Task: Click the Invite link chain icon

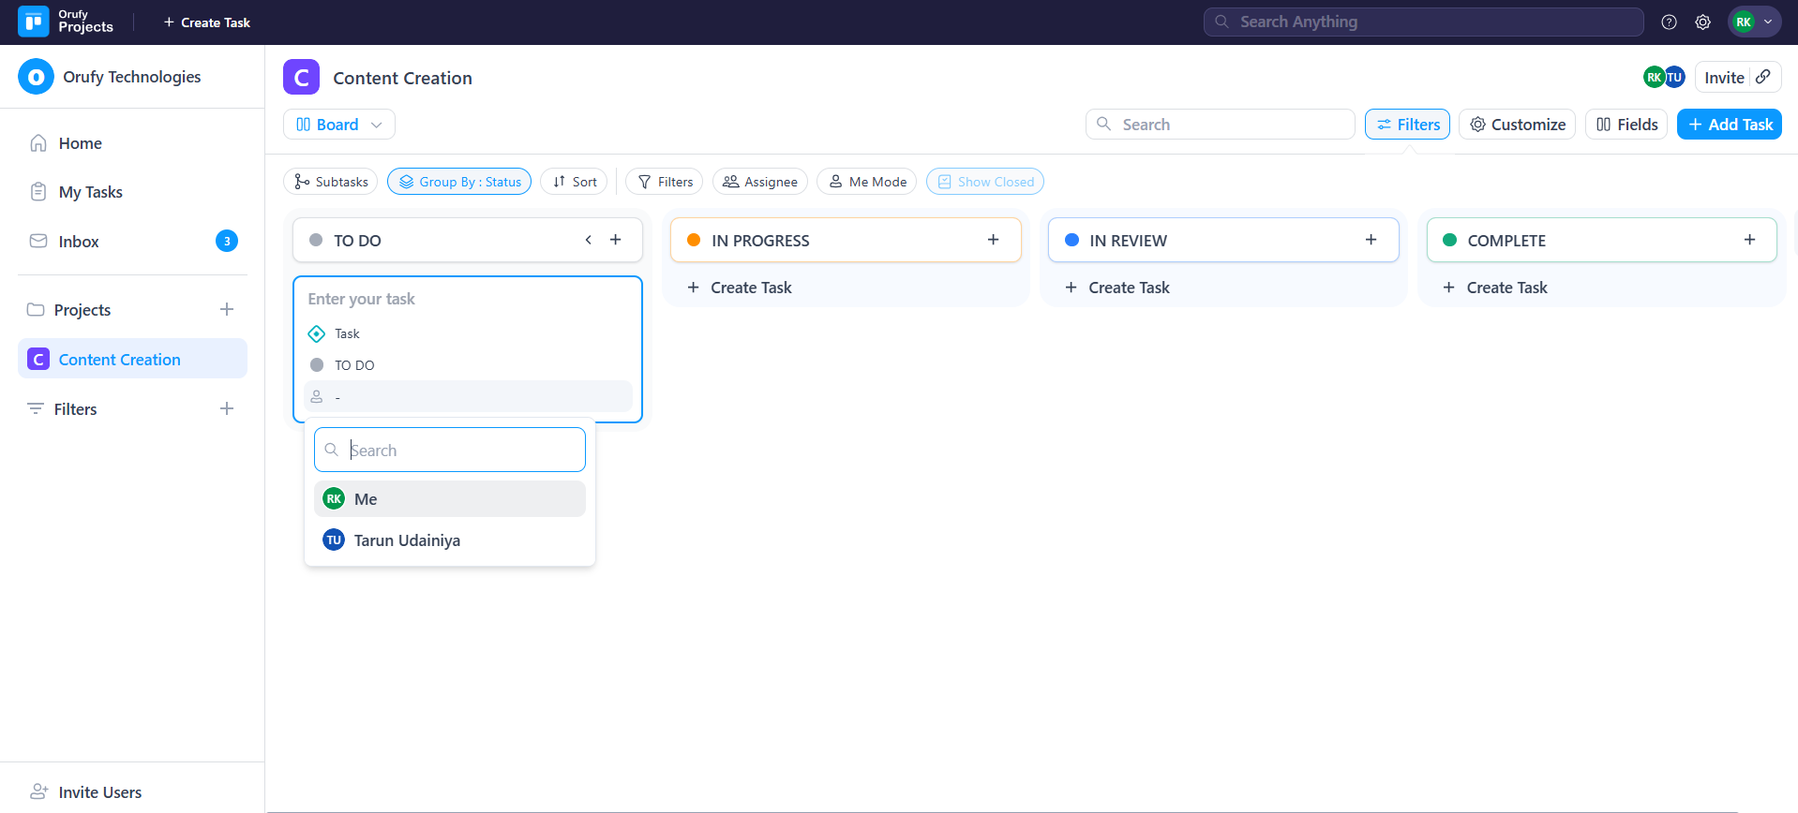Action: [1763, 77]
